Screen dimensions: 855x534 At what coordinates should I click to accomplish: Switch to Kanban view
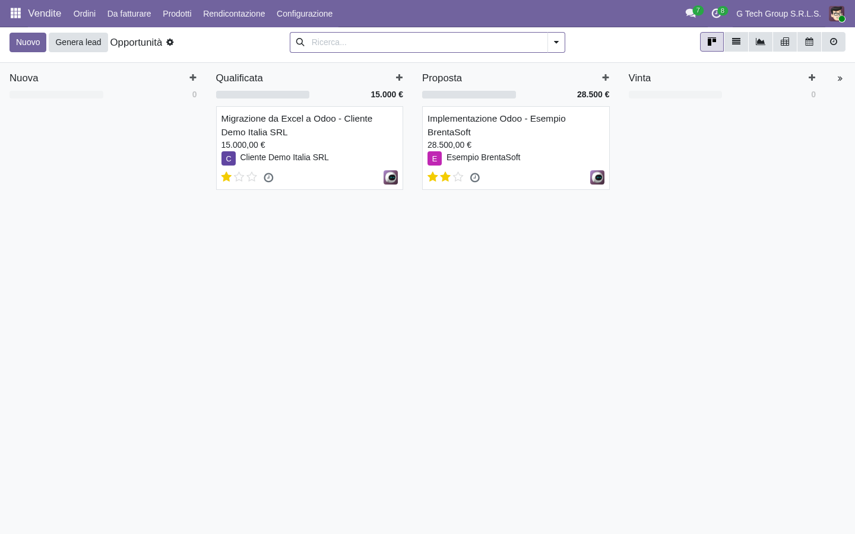click(712, 42)
